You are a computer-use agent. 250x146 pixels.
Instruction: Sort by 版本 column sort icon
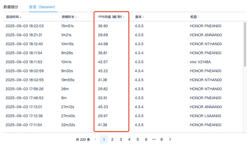tap(143, 17)
